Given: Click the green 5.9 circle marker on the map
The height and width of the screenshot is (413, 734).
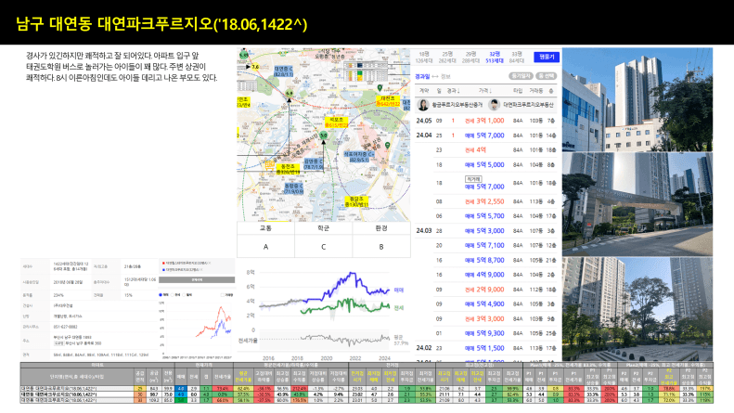Looking at the screenshot, I should point(324,136).
